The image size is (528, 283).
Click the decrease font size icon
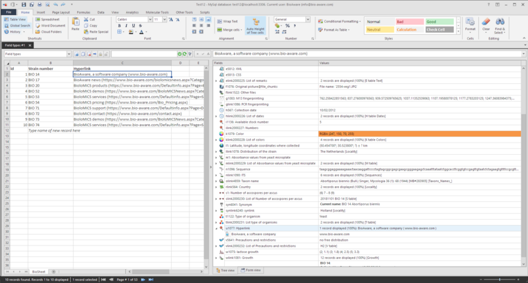point(177,20)
